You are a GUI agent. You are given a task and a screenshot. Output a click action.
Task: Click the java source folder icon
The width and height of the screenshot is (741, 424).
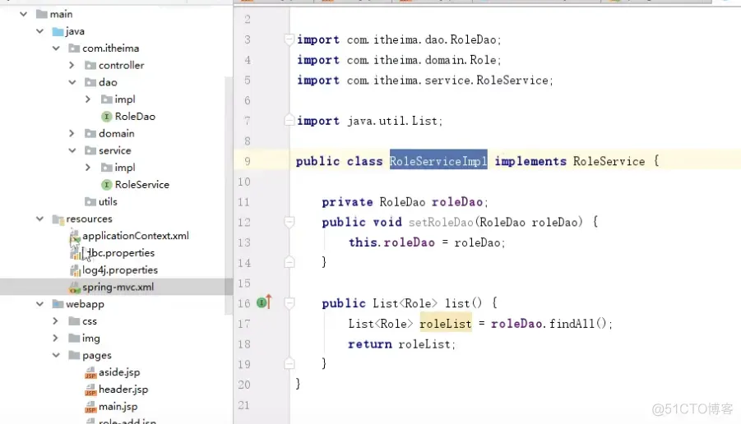58,31
